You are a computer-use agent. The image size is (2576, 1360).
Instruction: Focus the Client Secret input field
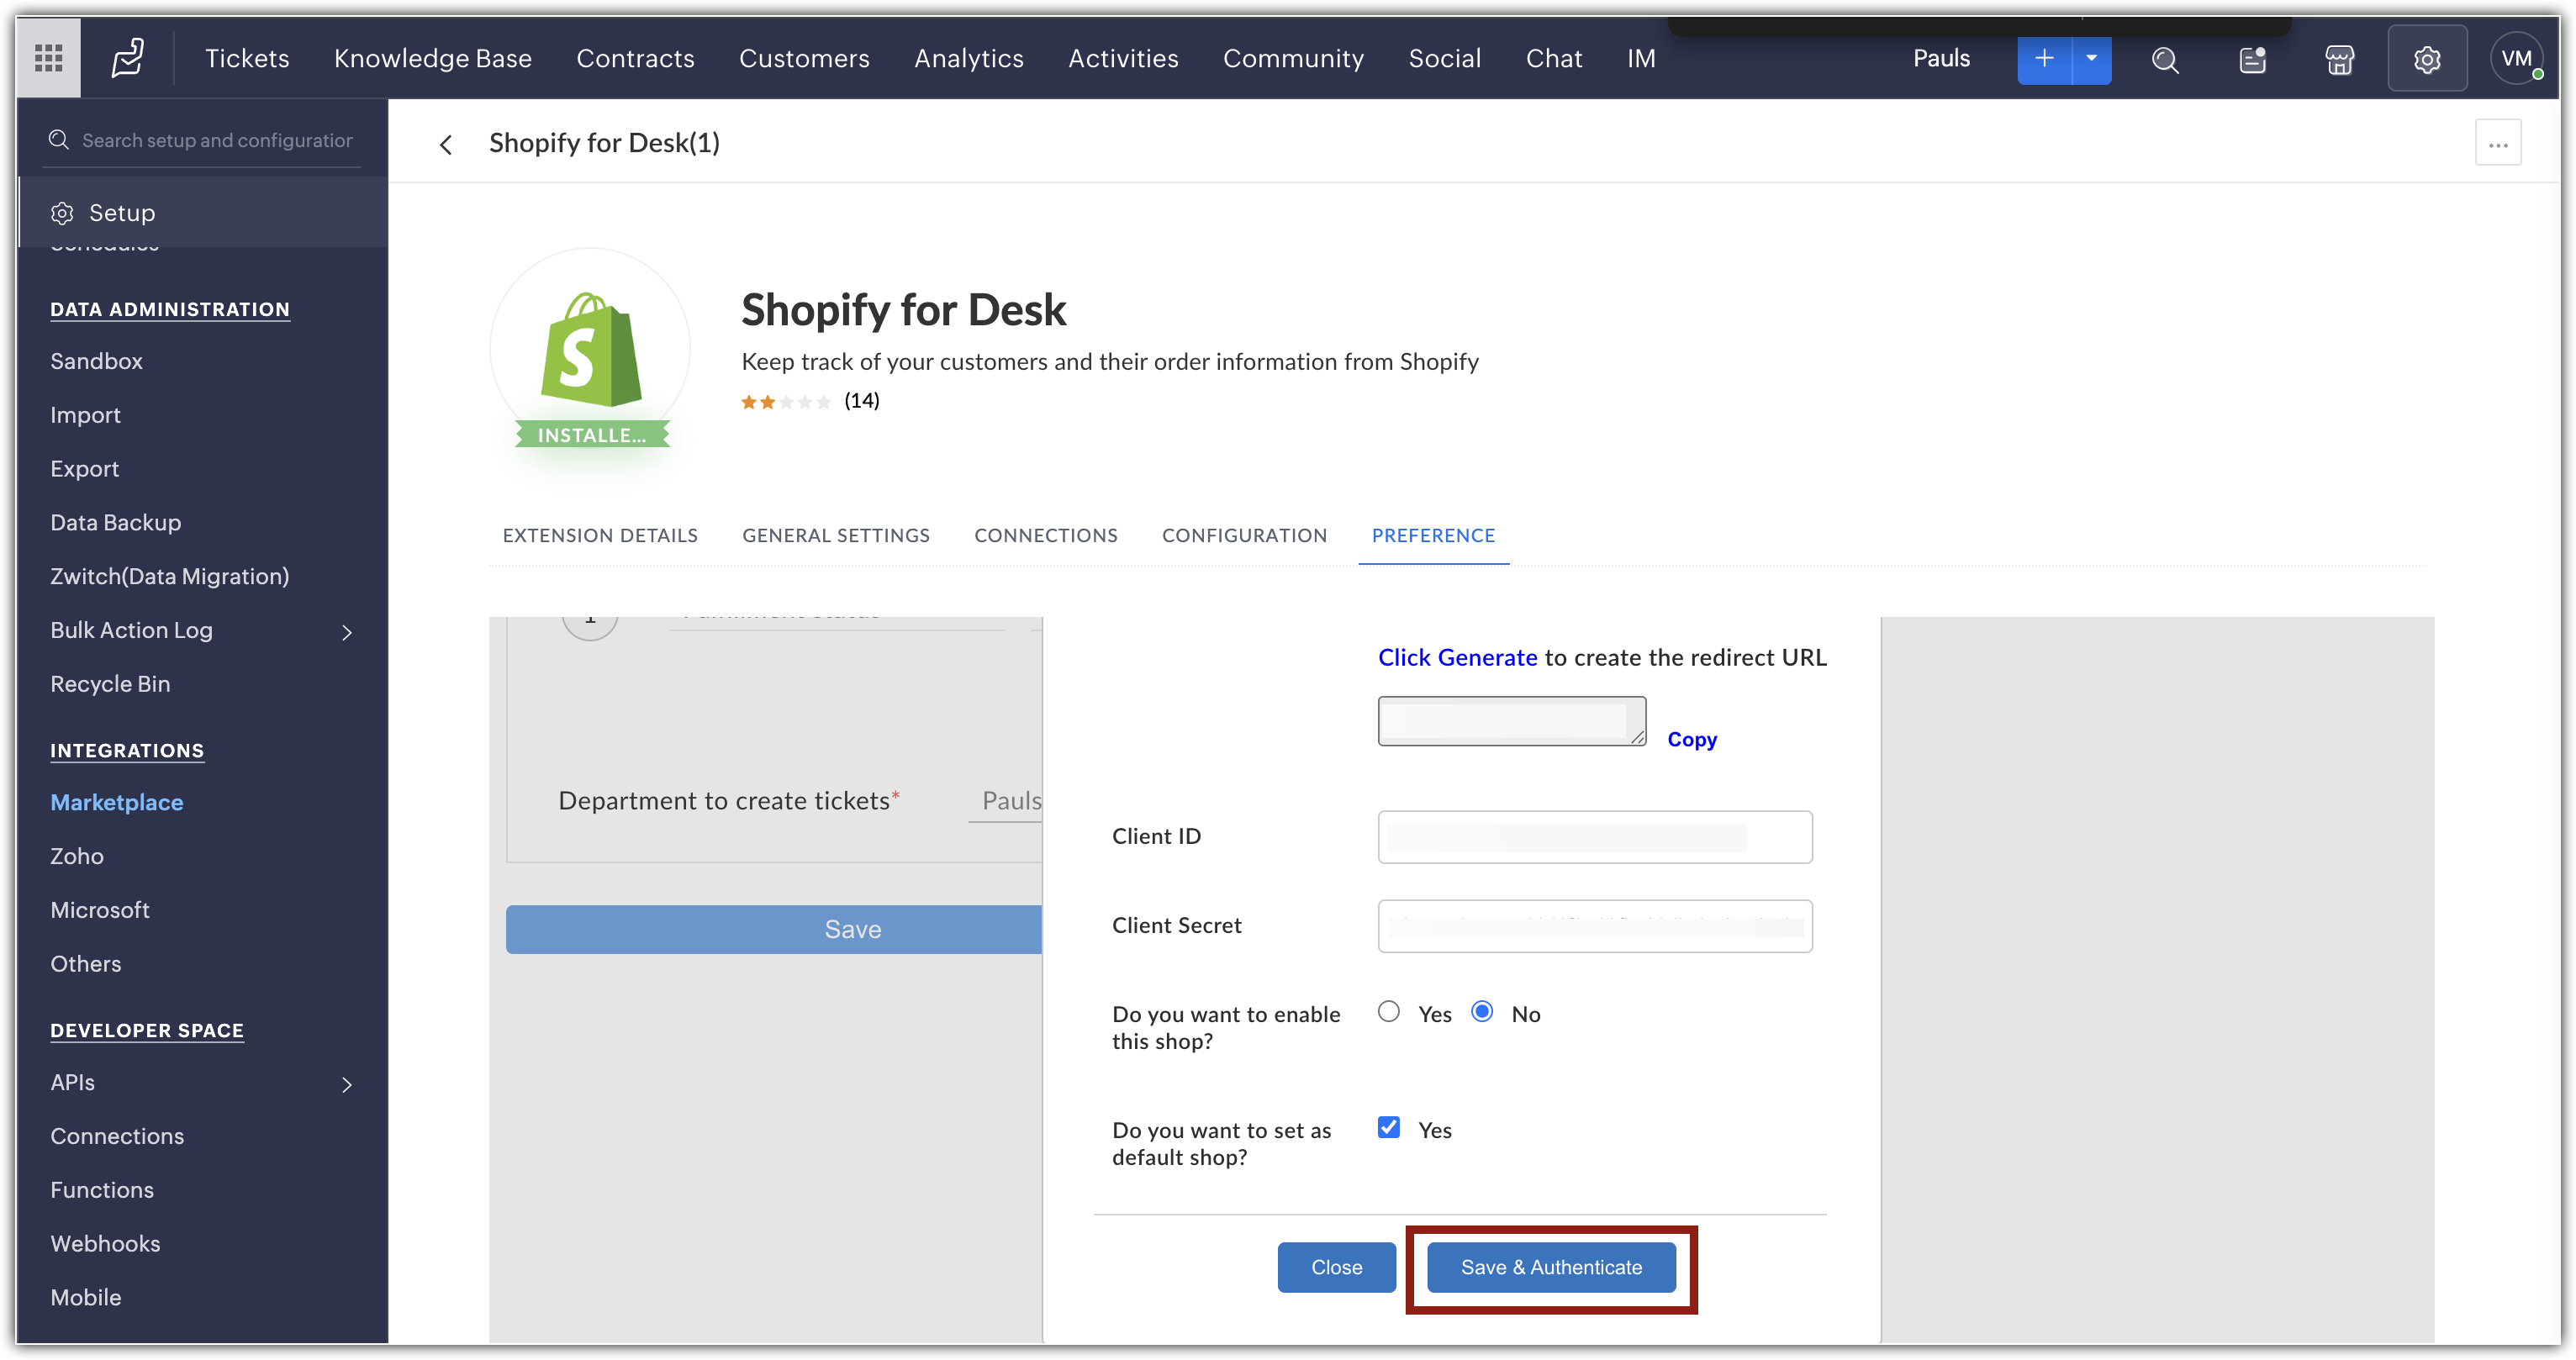tap(1595, 925)
